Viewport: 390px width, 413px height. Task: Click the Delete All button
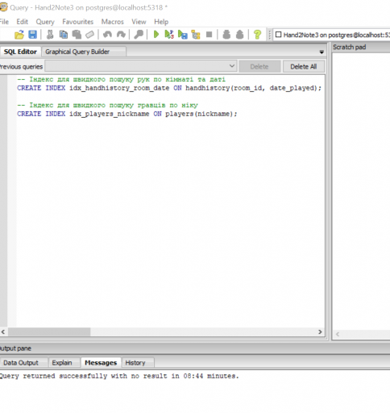[x=304, y=66]
